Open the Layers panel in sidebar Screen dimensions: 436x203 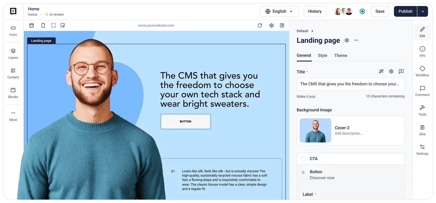[13, 54]
